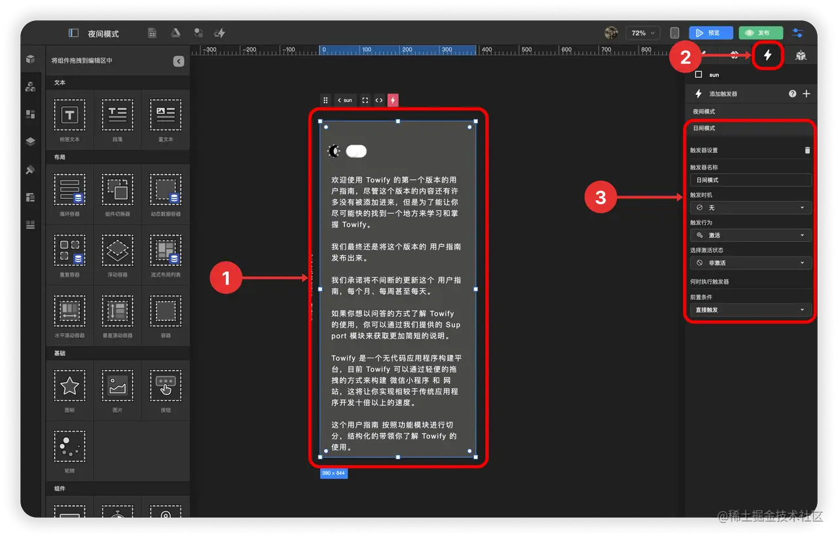The image size is (838, 538).
Task: Select the stacked cubes components icon in the left rail
Action: click(x=30, y=86)
